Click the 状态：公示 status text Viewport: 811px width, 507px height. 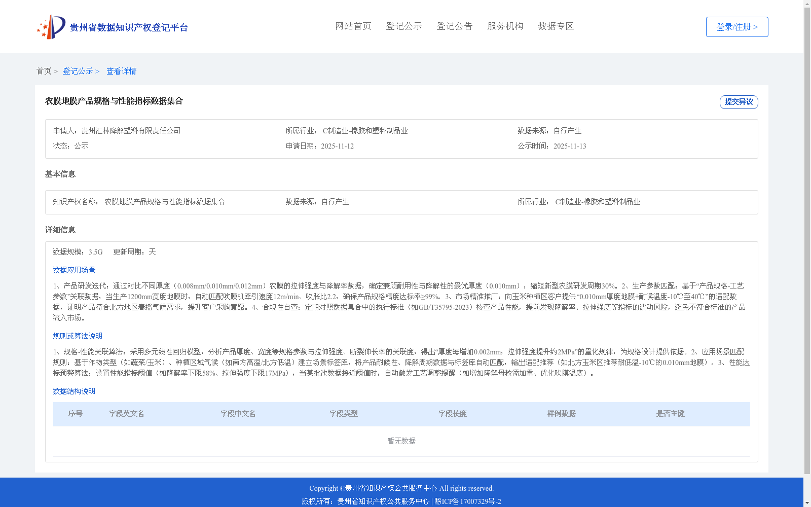point(71,146)
